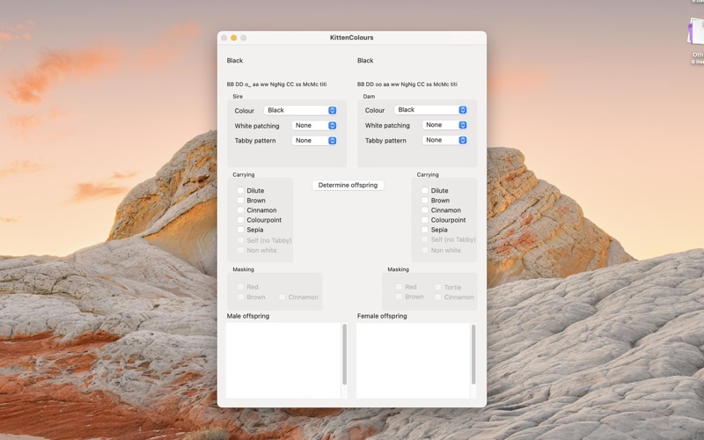This screenshot has width=704, height=440.
Task: Click Brown checkbox in Sire Masking
Action: [x=240, y=297]
